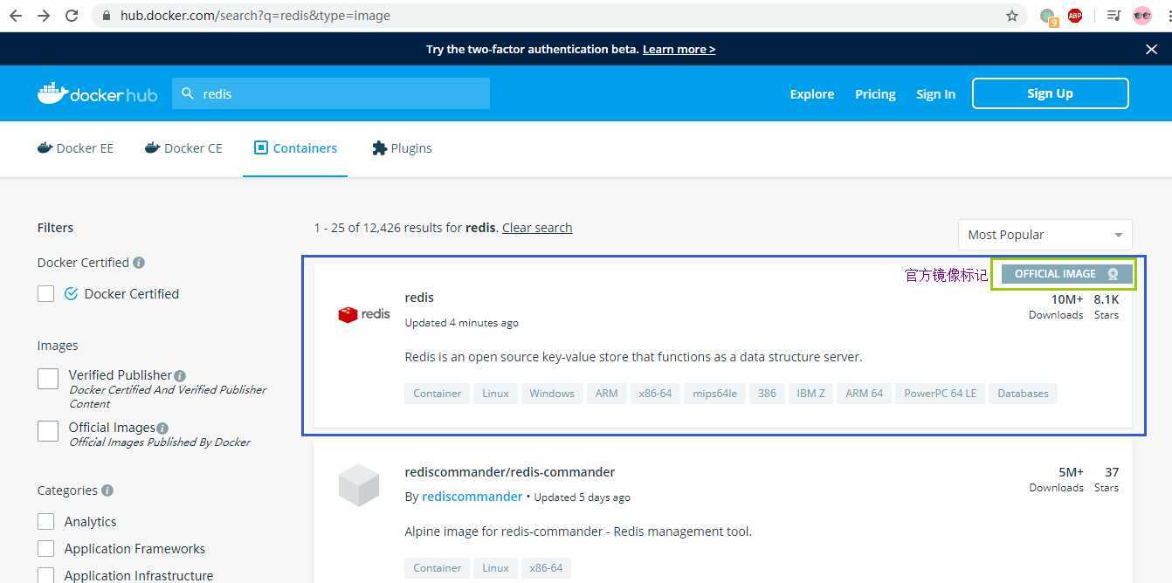
Task: Follow the Learn more link in the banner
Action: click(x=679, y=50)
